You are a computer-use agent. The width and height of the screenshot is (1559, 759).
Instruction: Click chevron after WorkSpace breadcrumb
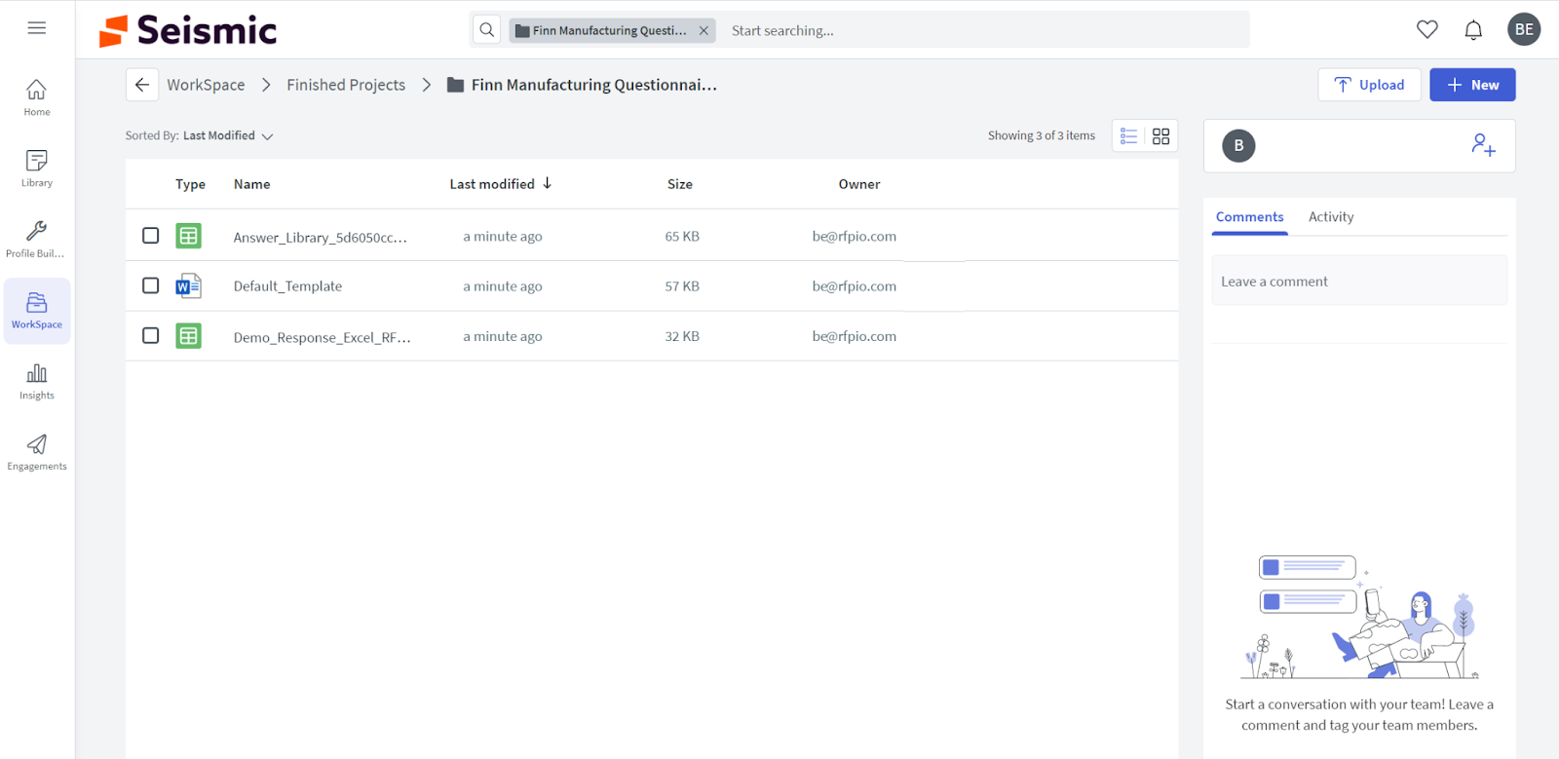point(266,85)
